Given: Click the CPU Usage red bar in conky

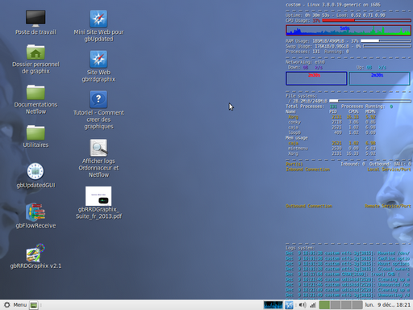Looking at the screenshot, I should (x=366, y=20).
